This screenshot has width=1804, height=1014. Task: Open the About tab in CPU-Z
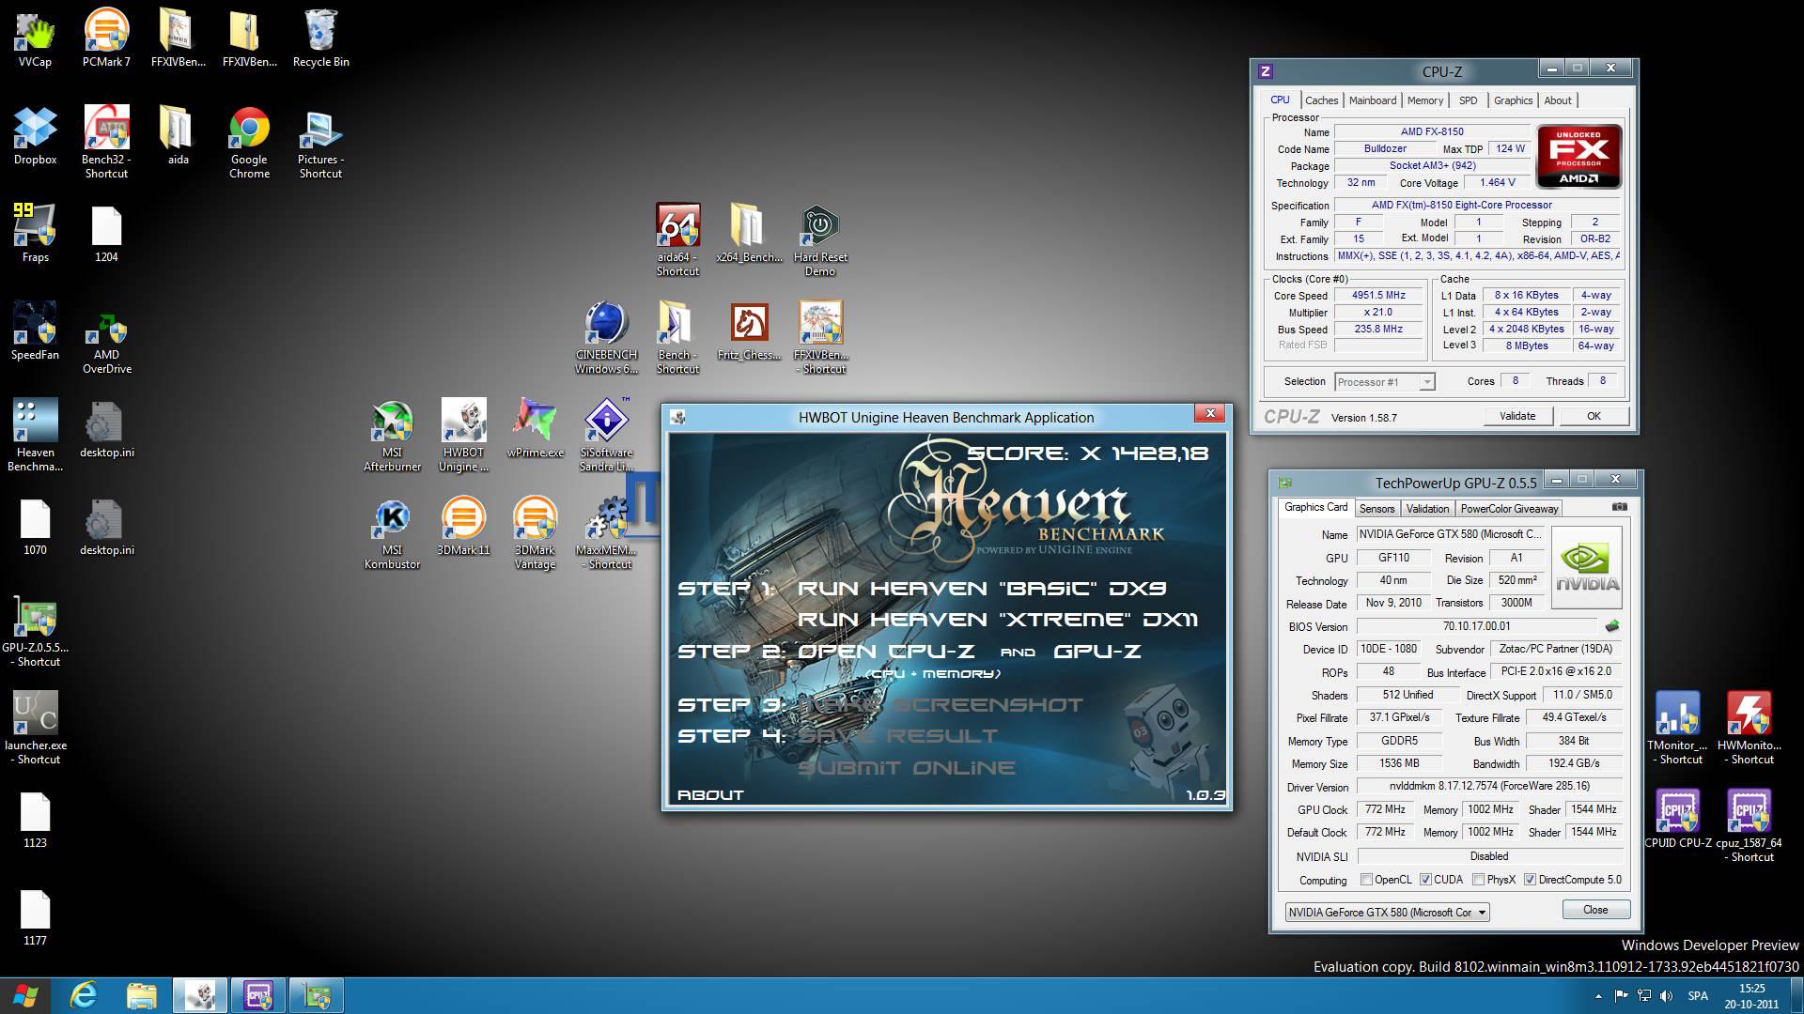coord(1558,100)
